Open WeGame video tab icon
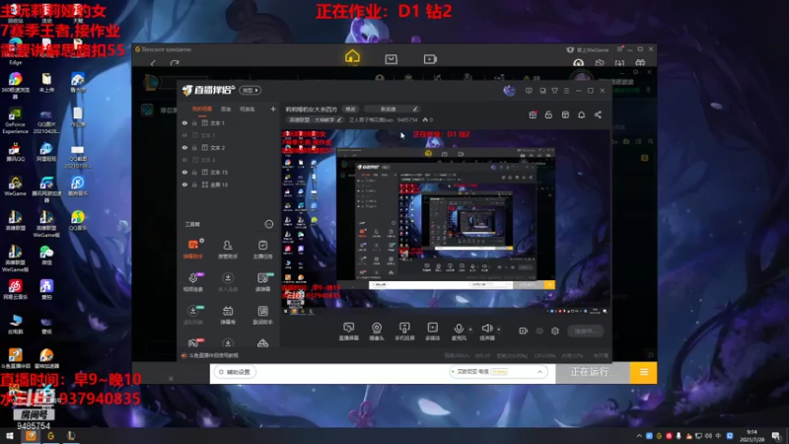 coord(430,59)
